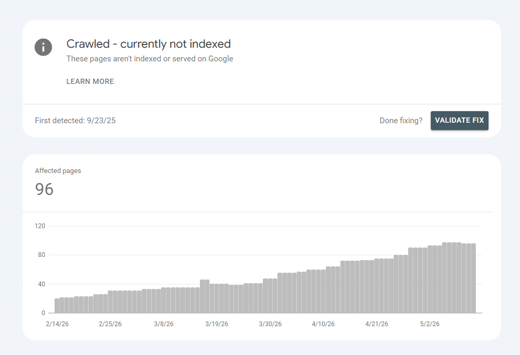This screenshot has width=520, height=355.
Task: Click the 'Done fixing?' label
Action: pyautogui.click(x=401, y=120)
